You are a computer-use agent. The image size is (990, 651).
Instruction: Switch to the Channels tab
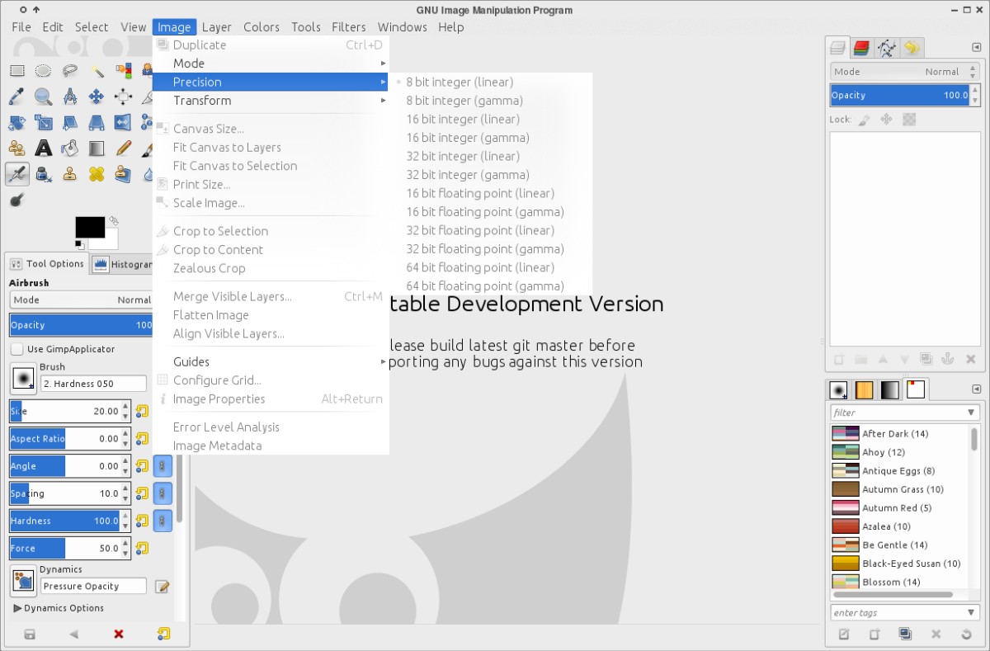[861, 48]
